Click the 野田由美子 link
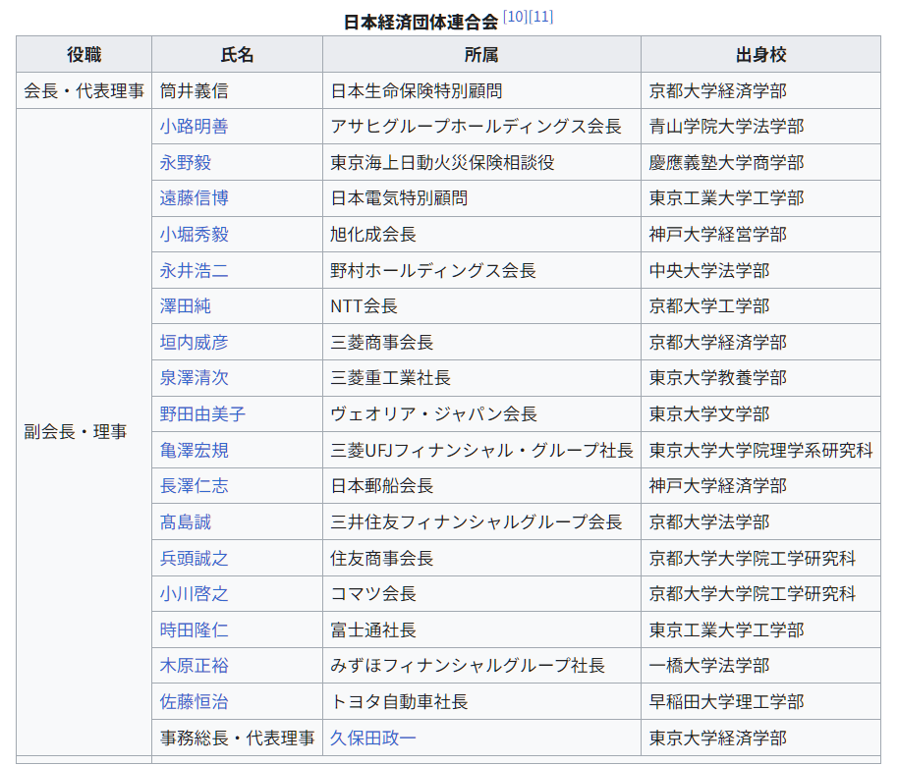This screenshot has width=898, height=766. click(202, 414)
